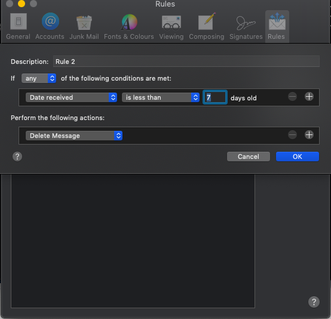The width and height of the screenshot is (331, 319).
Task: Confirm the rule with OK
Action: coord(298,157)
